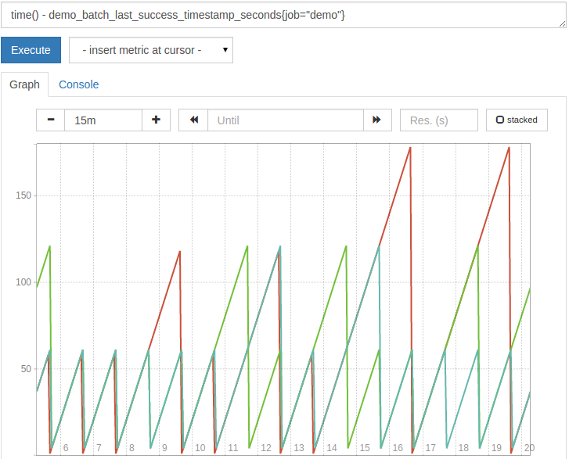The width and height of the screenshot is (569, 459).
Task: Click the y-axis label 50
Action: pos(26,368)
